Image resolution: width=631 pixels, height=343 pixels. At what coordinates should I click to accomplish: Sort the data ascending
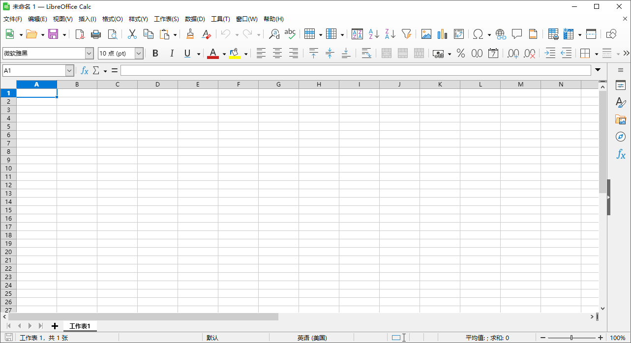click(372, 34)
